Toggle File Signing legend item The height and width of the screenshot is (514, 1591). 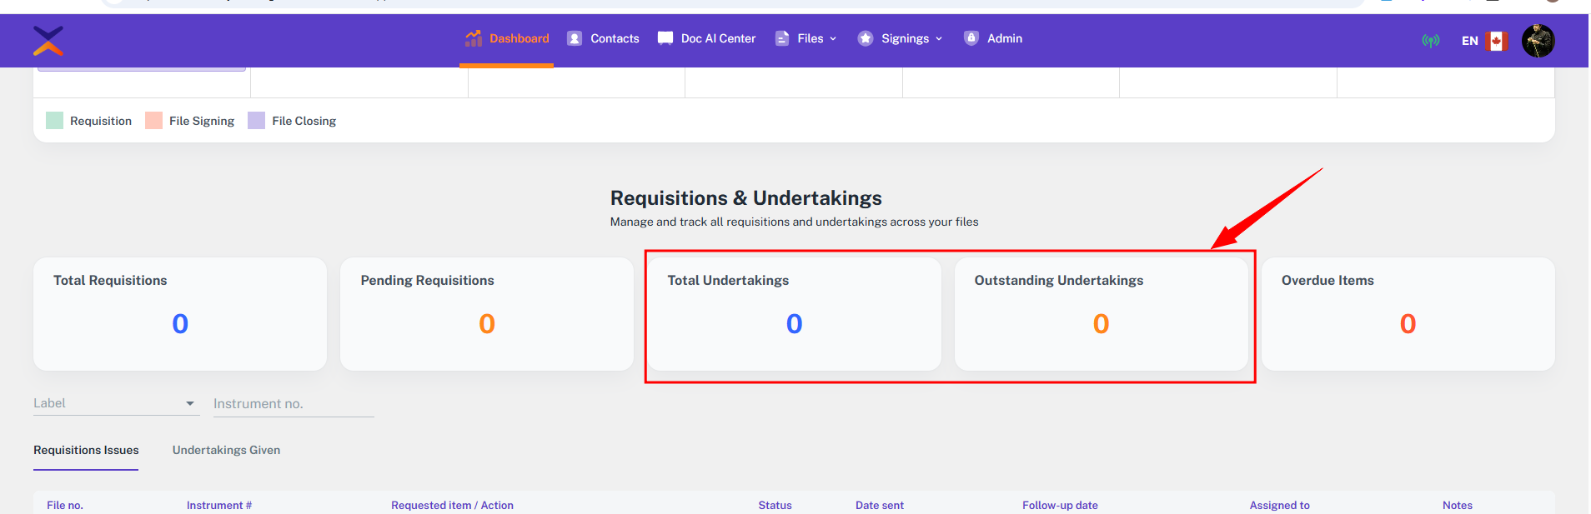[191, 121]
